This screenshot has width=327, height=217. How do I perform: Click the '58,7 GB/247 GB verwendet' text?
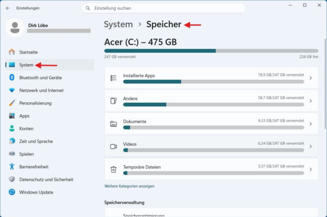(x=281, y=97)
